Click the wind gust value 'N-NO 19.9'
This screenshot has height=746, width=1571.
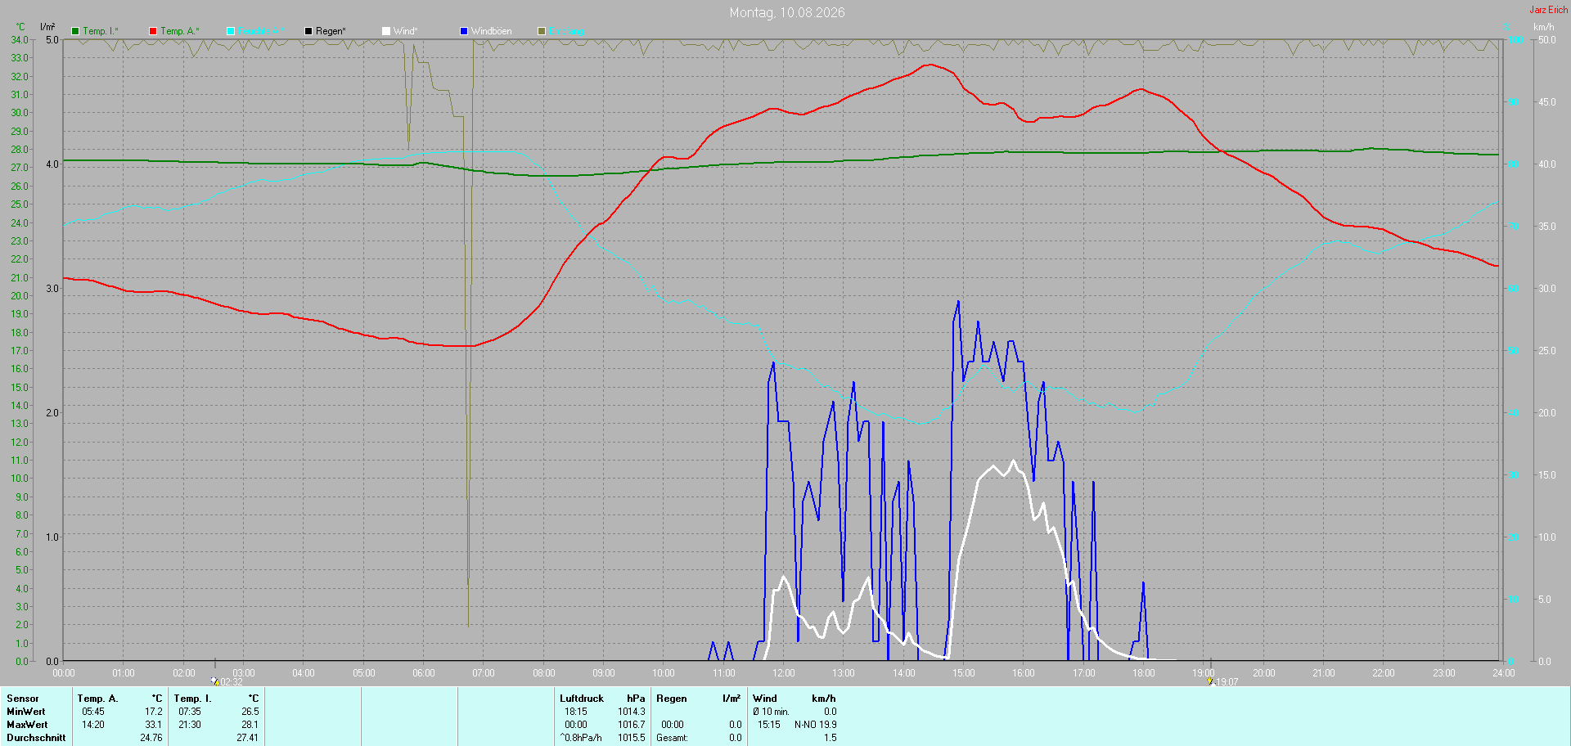pyautogui.click(x=816, y=725)
